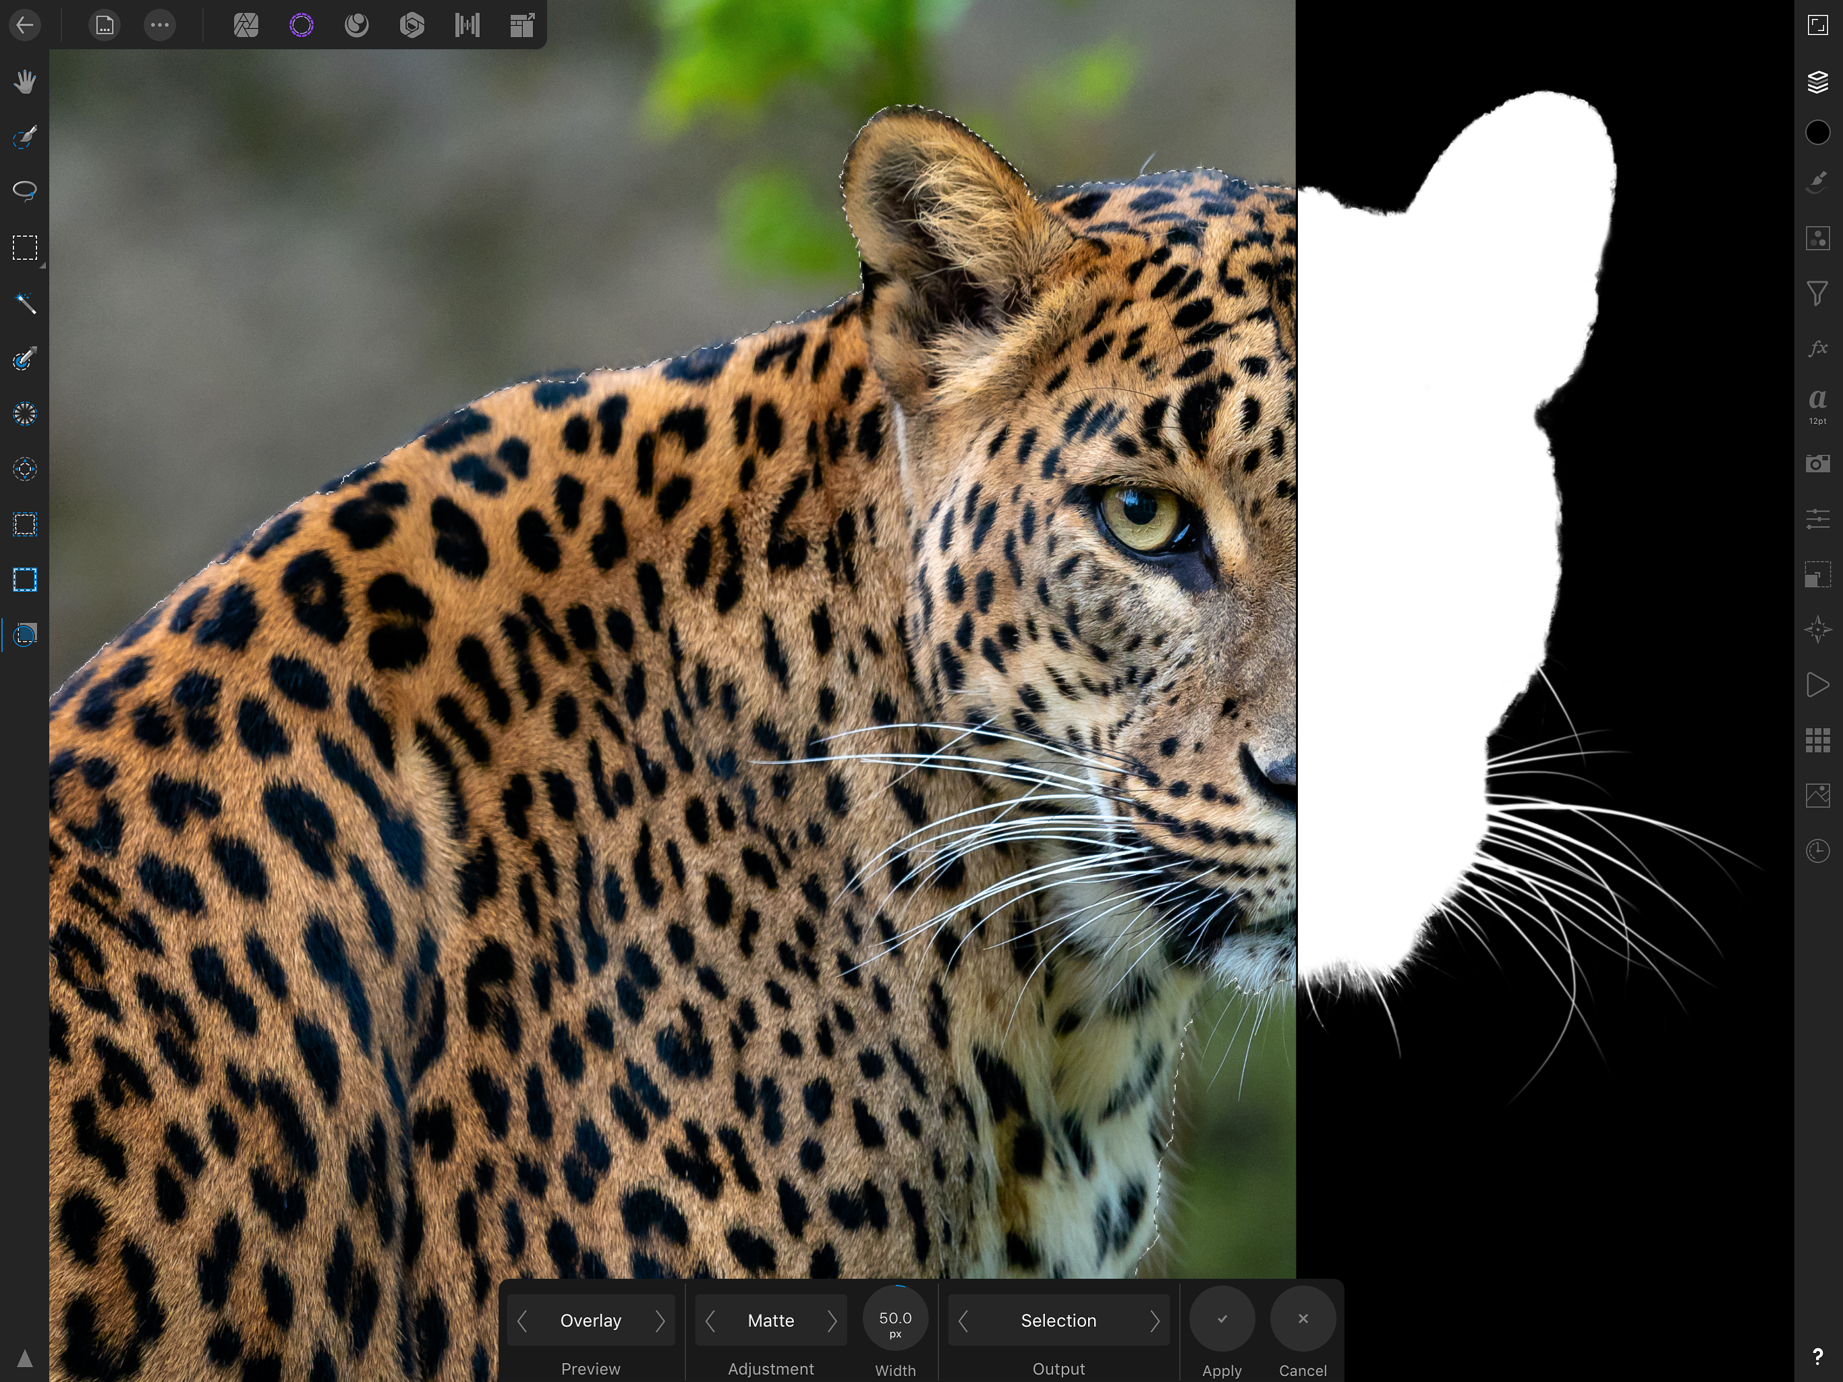Open the History studio panel
This screenshot has width=1843, height=1382.
[x=1817, y=851]
